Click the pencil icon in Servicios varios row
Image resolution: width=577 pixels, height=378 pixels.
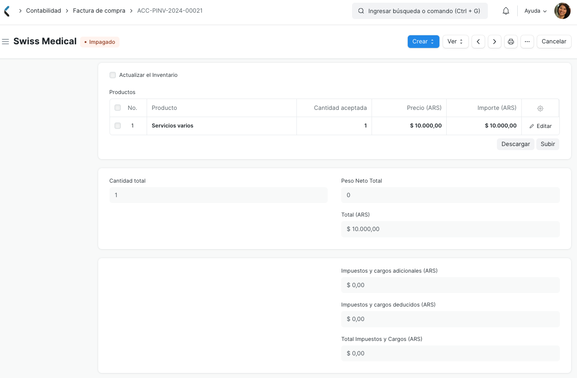coord(532,126)
